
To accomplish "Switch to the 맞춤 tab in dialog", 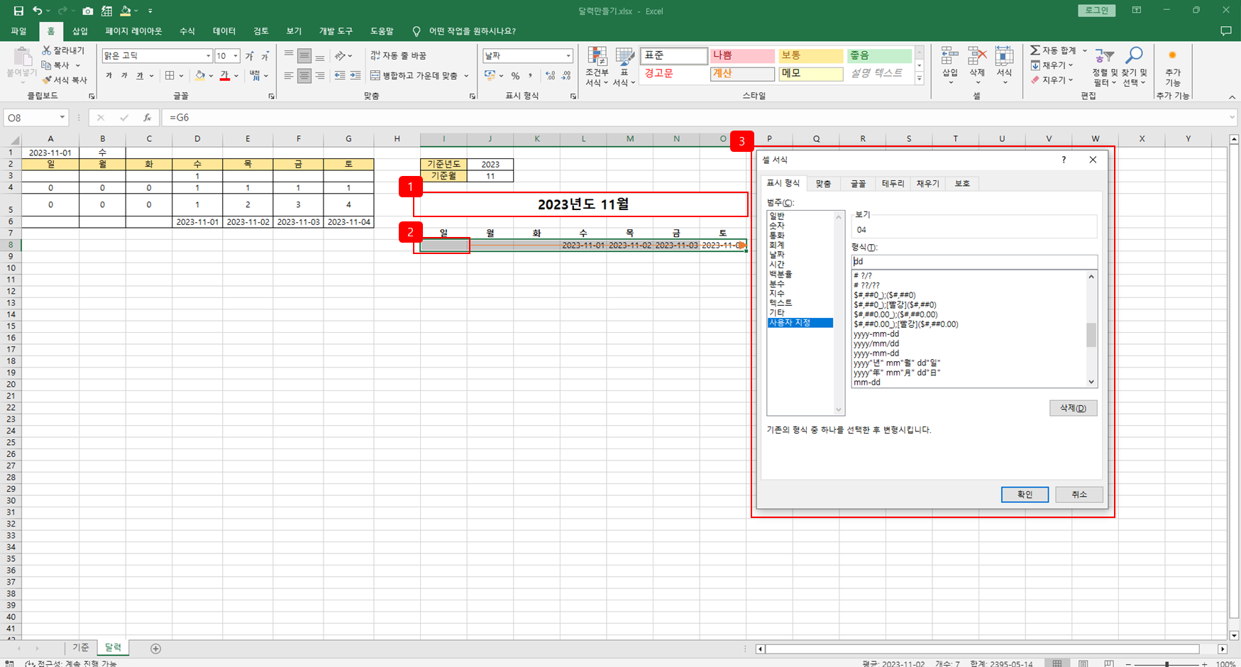I will [x=823, y=184].
